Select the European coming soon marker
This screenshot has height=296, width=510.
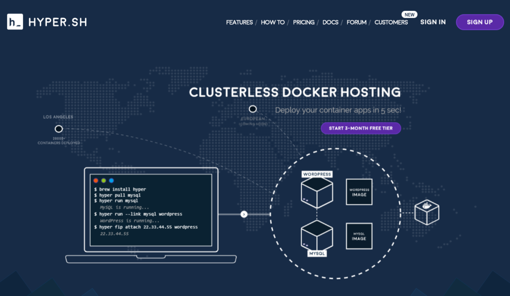[253, 109]
